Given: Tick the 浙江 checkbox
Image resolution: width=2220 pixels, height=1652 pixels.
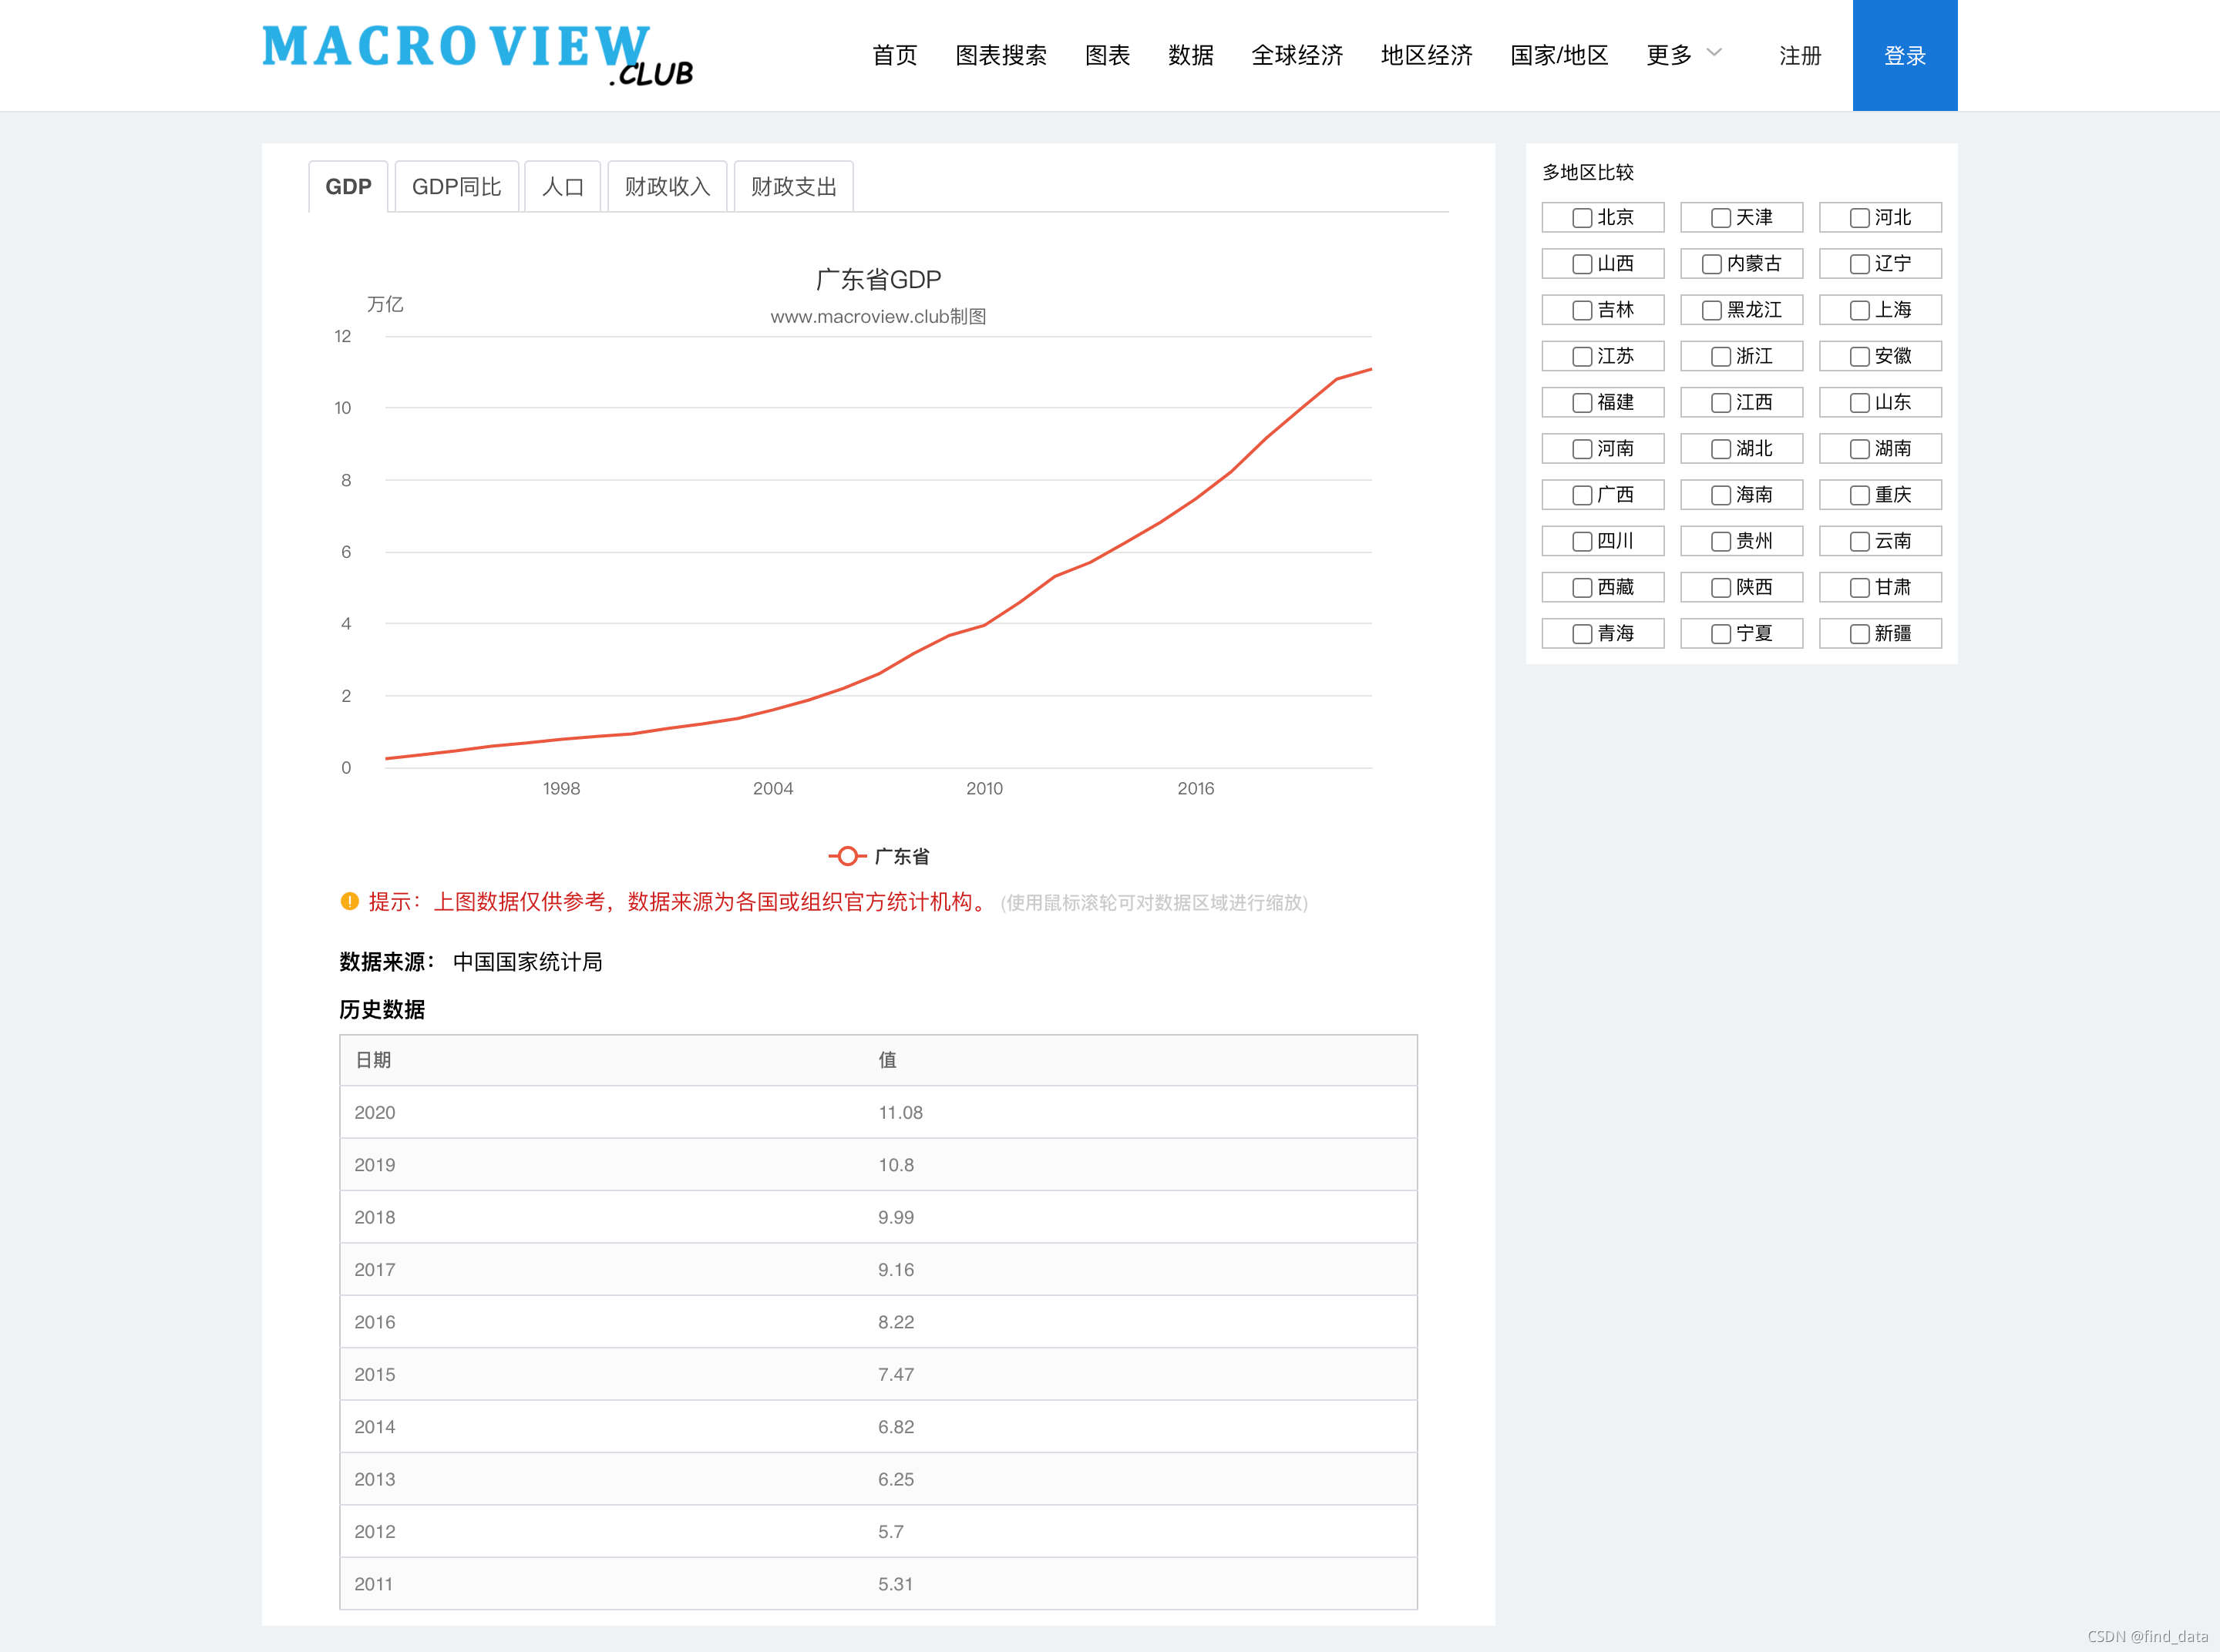Looking at the screenshot, I should click(1720, 356).
